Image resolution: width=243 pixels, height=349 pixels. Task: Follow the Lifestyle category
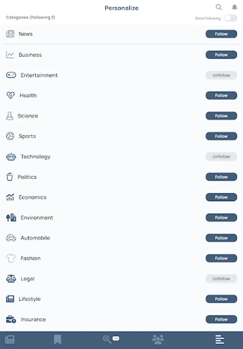221,299
